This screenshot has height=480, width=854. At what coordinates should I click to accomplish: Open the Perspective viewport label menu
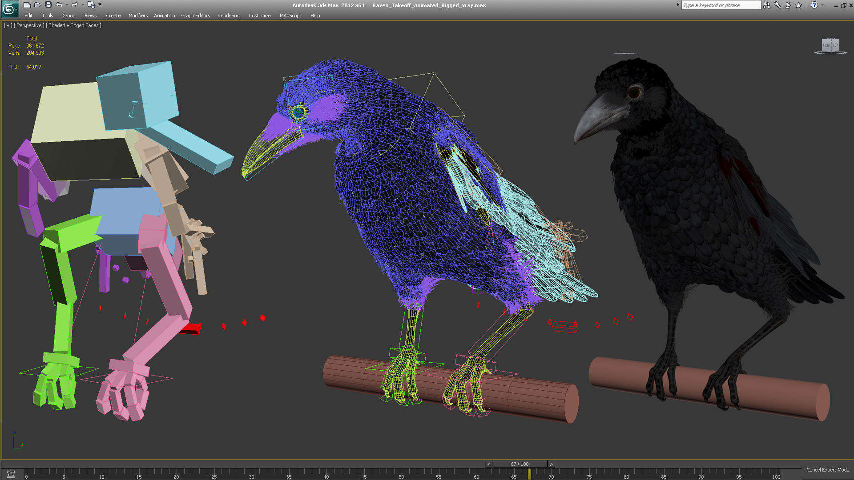pyautogui.click(x=29, y=25)
